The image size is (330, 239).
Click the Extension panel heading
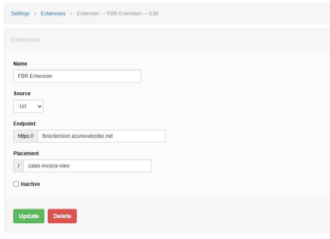tap(25, 40)
